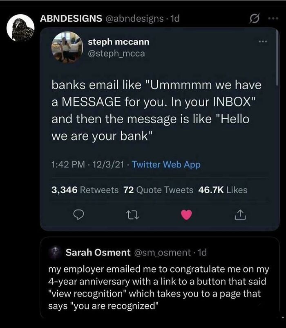Viewport: 286px width, 328px height.
Task: Open the 12/3/21 timestamp link
Action: click(108, 163)
